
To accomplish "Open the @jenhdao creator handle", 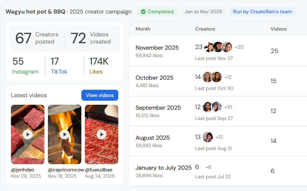I will (x=23, y=170).
